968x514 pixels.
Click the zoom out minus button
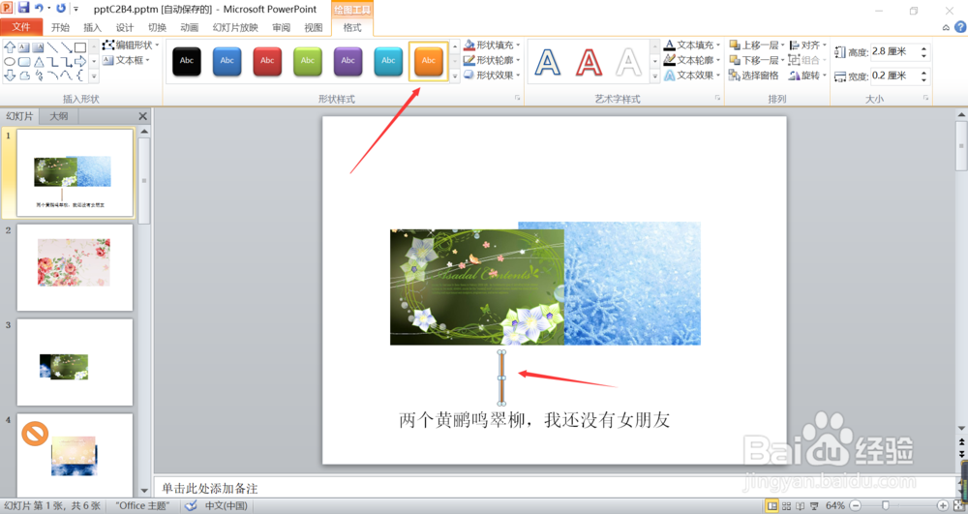[x=856, y=506]
